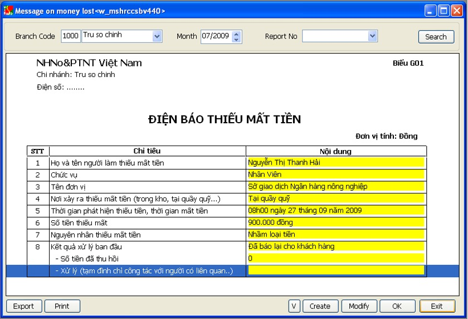Expand the Report No dropdown
Image resolution: width=468 pixels, height=319 pixels.
[372, 36]
